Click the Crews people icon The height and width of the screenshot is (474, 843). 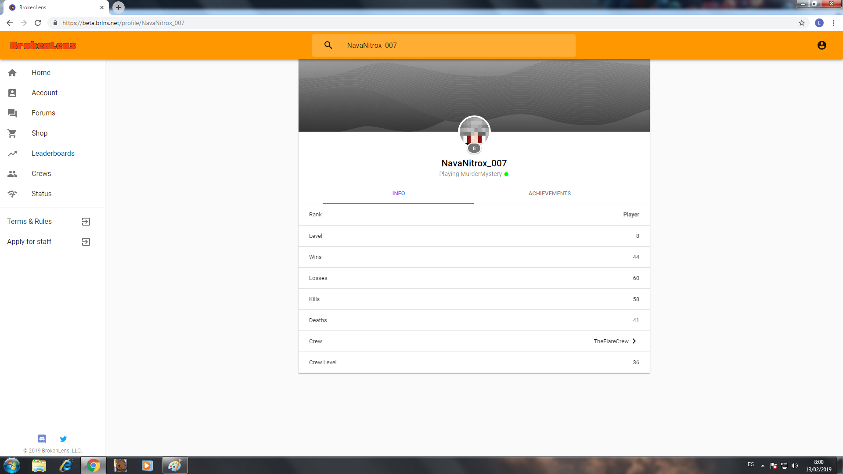click(x=12, y=174)
